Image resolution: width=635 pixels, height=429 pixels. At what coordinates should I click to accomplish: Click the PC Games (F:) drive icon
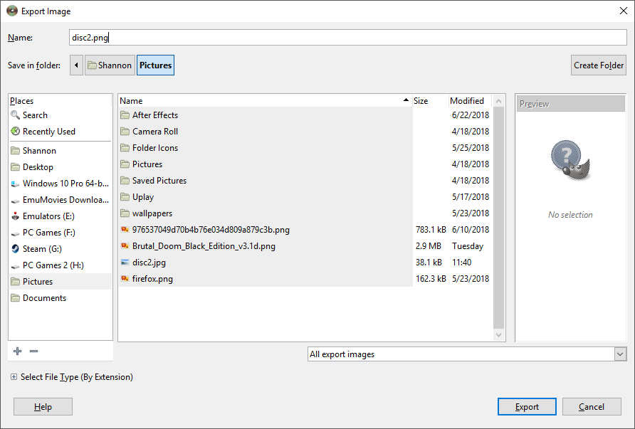point(16,233)
